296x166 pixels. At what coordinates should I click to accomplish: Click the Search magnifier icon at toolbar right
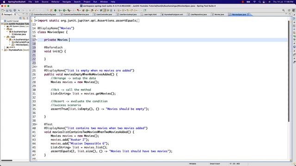coord(284,10)
